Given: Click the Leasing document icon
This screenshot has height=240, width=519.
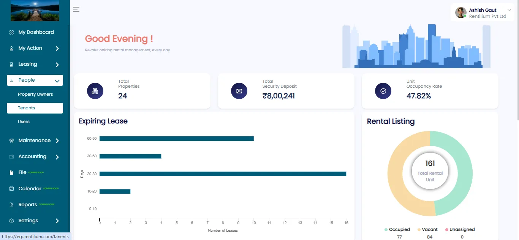Looking at the screenshot, I should pyautogui.click(x=11, y=65).
